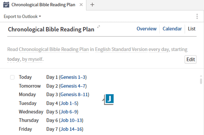Open the Genesis 1–3 reading link
The width and height of the screenshot is (204, 135).
[x=73, y=77]
